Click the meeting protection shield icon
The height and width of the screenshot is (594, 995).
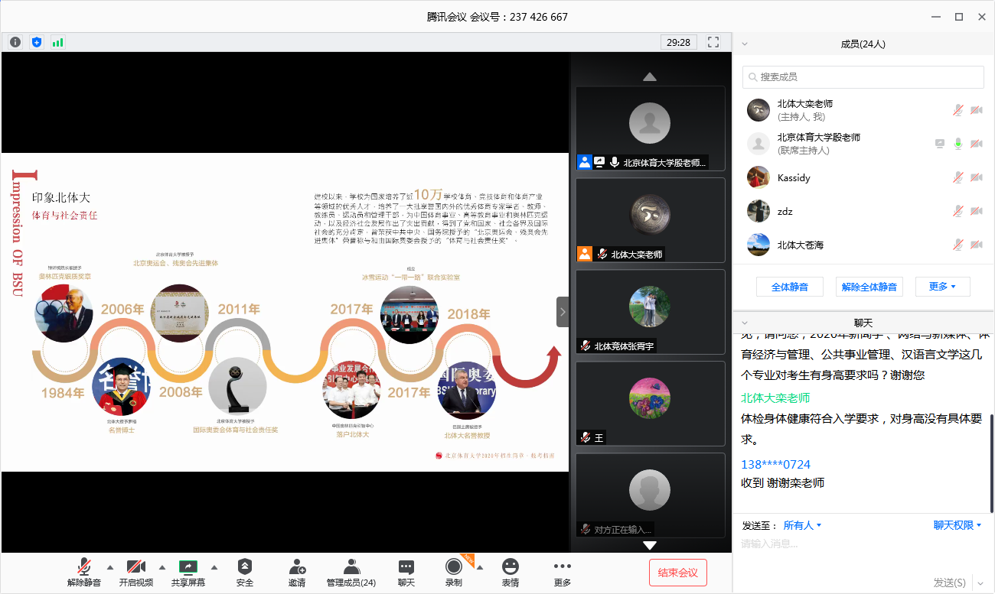[36, 42]
